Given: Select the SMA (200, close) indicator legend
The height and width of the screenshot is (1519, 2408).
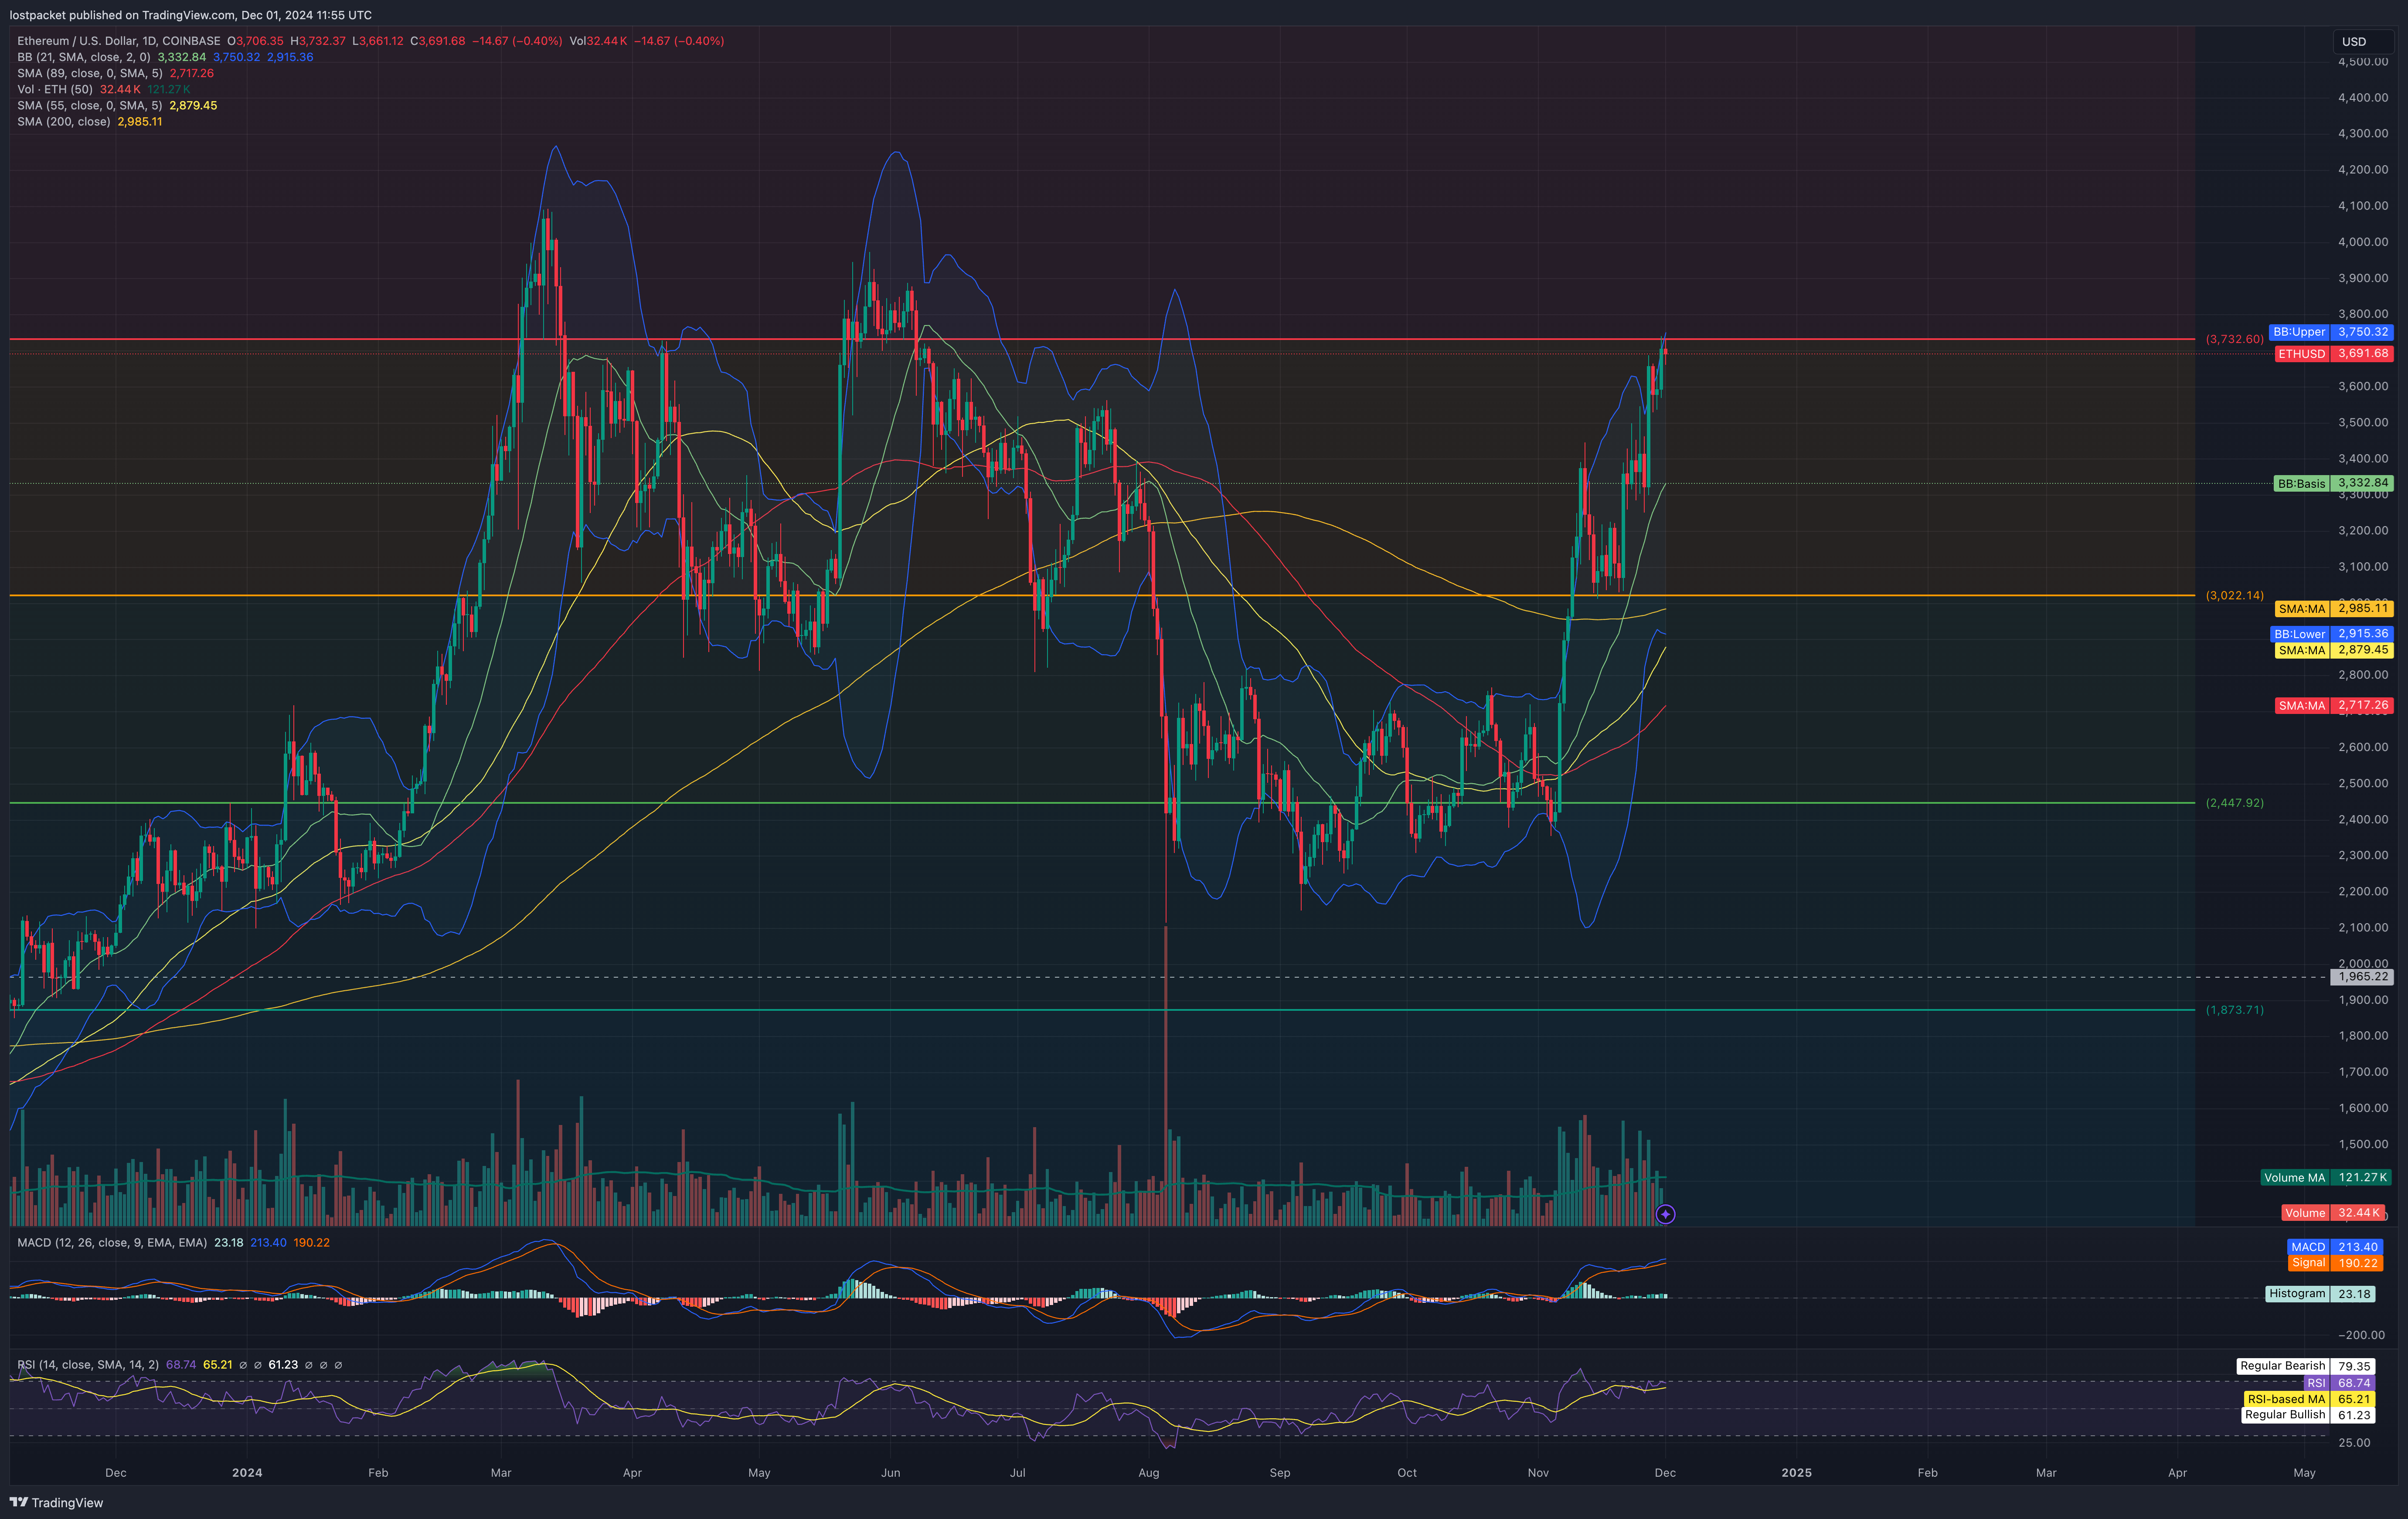Looking at the screenshot, I should click(64, 121).
